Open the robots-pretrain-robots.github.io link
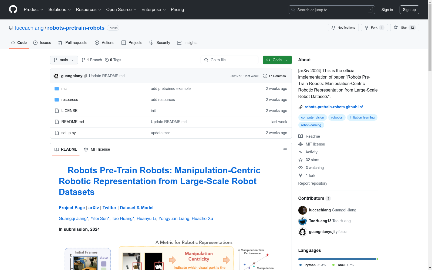This screenshot has width=432, height=270. tap(334, 107)
